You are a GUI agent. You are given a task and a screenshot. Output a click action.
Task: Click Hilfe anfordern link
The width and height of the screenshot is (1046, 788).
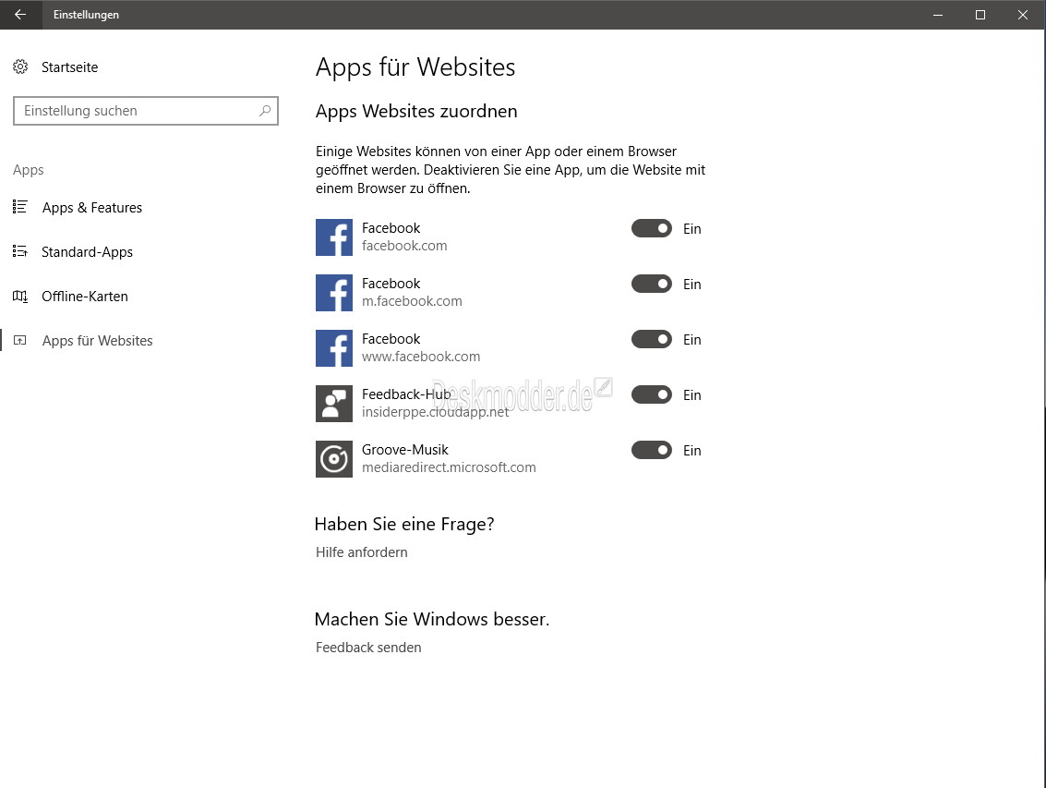(x=362, y=552)
